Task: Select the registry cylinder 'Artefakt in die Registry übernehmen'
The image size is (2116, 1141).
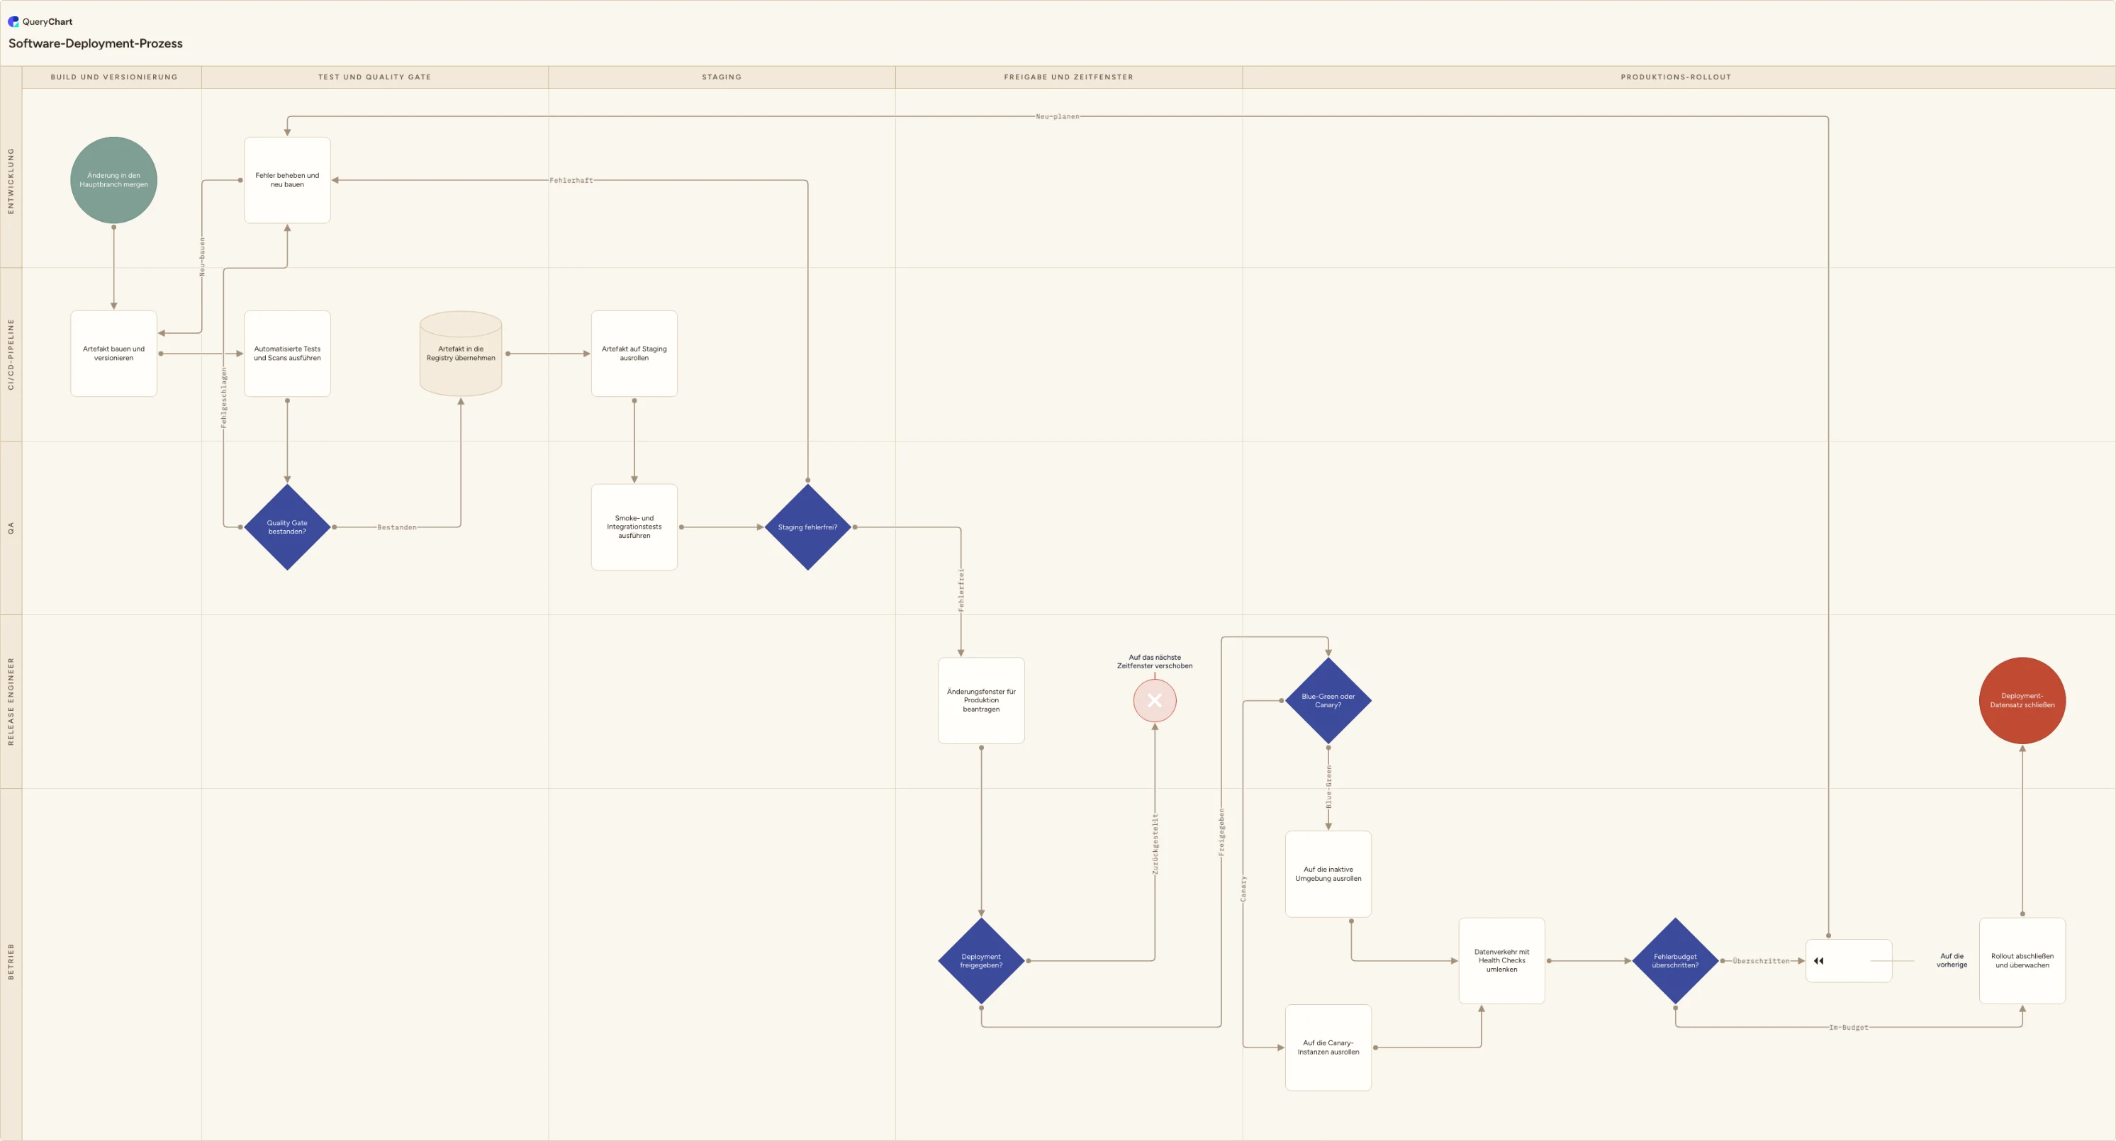Action: click(461, 353)
